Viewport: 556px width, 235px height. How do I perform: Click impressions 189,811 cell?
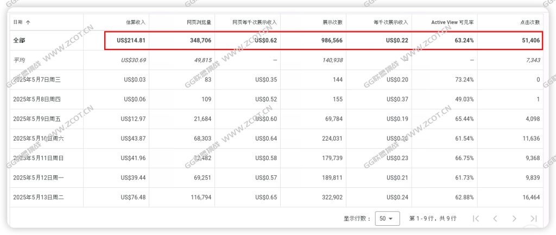(333, 178)
